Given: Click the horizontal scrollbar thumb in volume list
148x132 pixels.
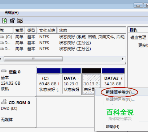Looking at the screenshot, I should point(33,59).
